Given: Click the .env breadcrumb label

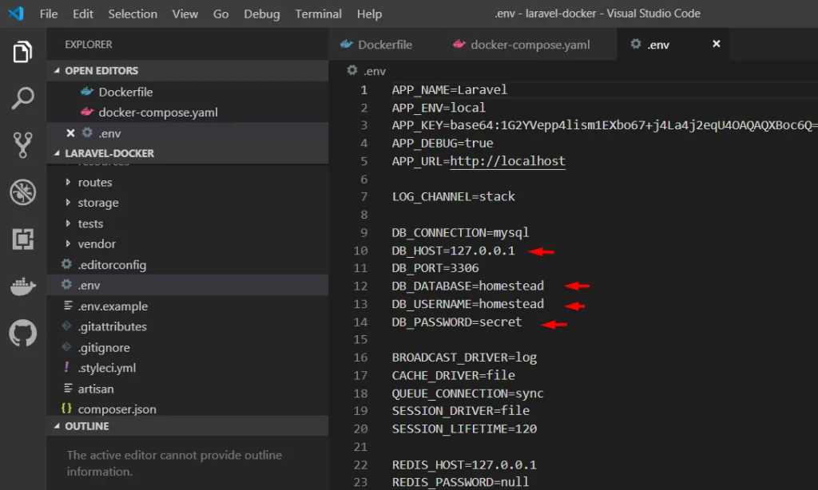Looking at the screenshot, I should 375,71.
